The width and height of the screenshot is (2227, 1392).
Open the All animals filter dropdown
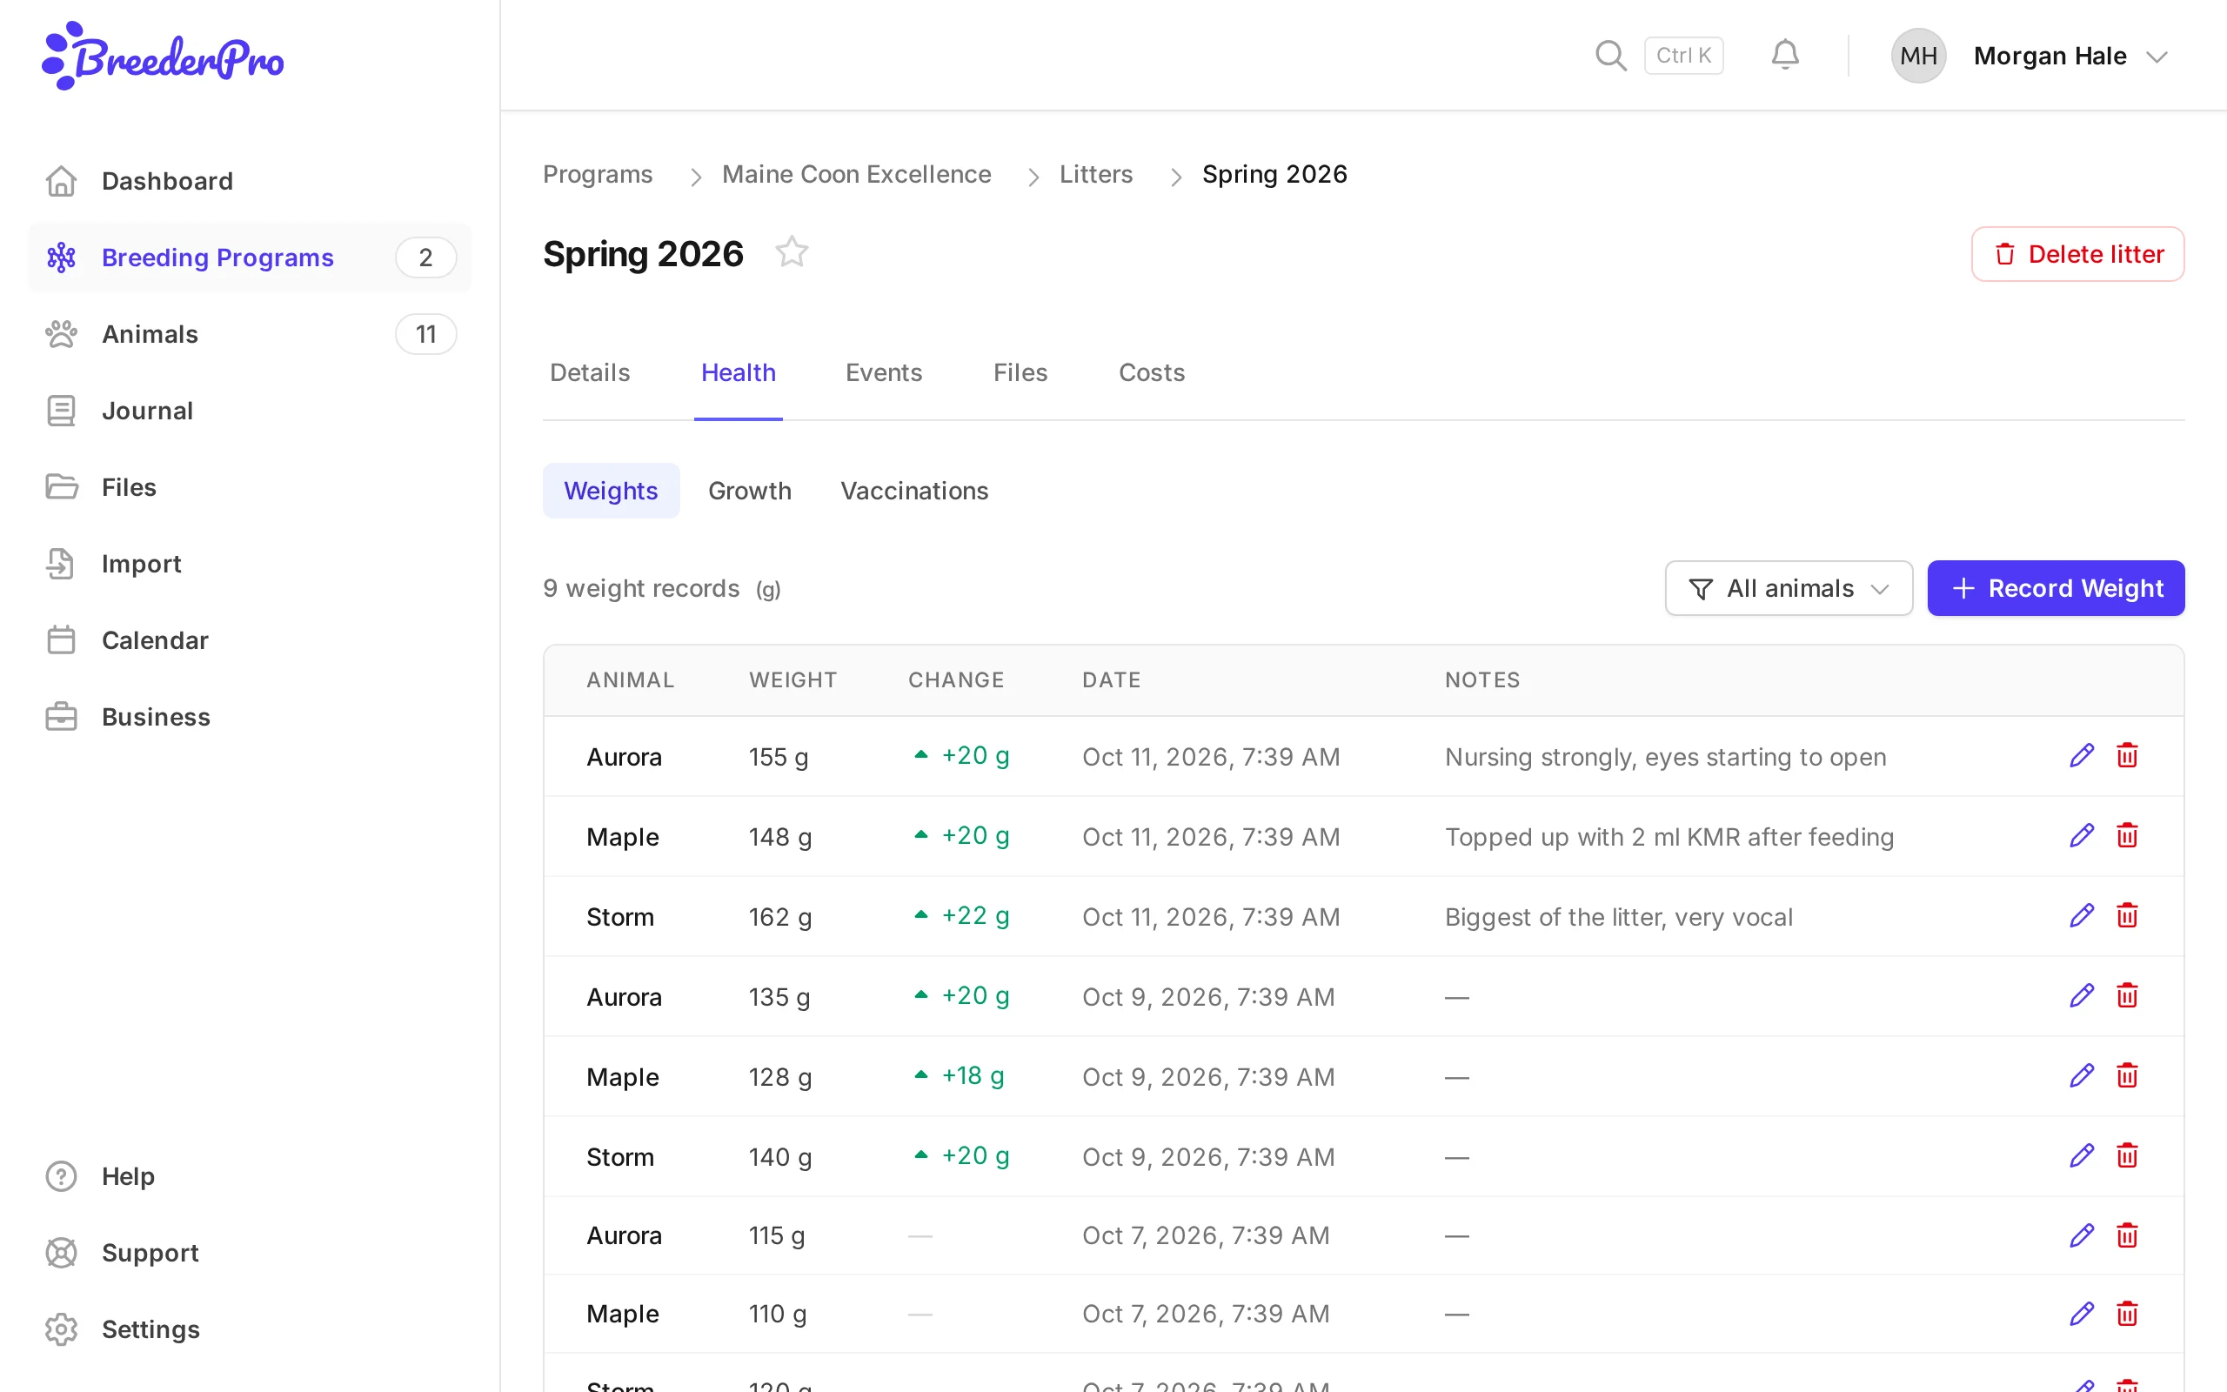[x=1788, y=588]
